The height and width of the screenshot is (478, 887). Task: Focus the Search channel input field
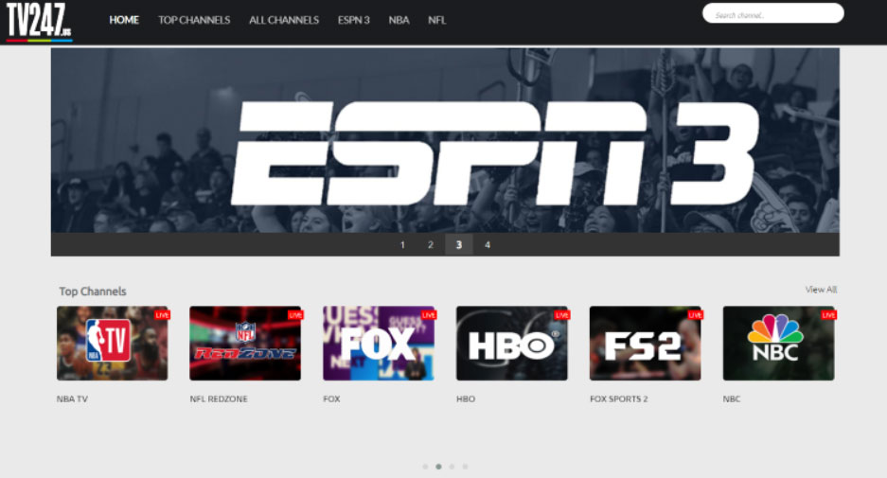pos(772,13)
